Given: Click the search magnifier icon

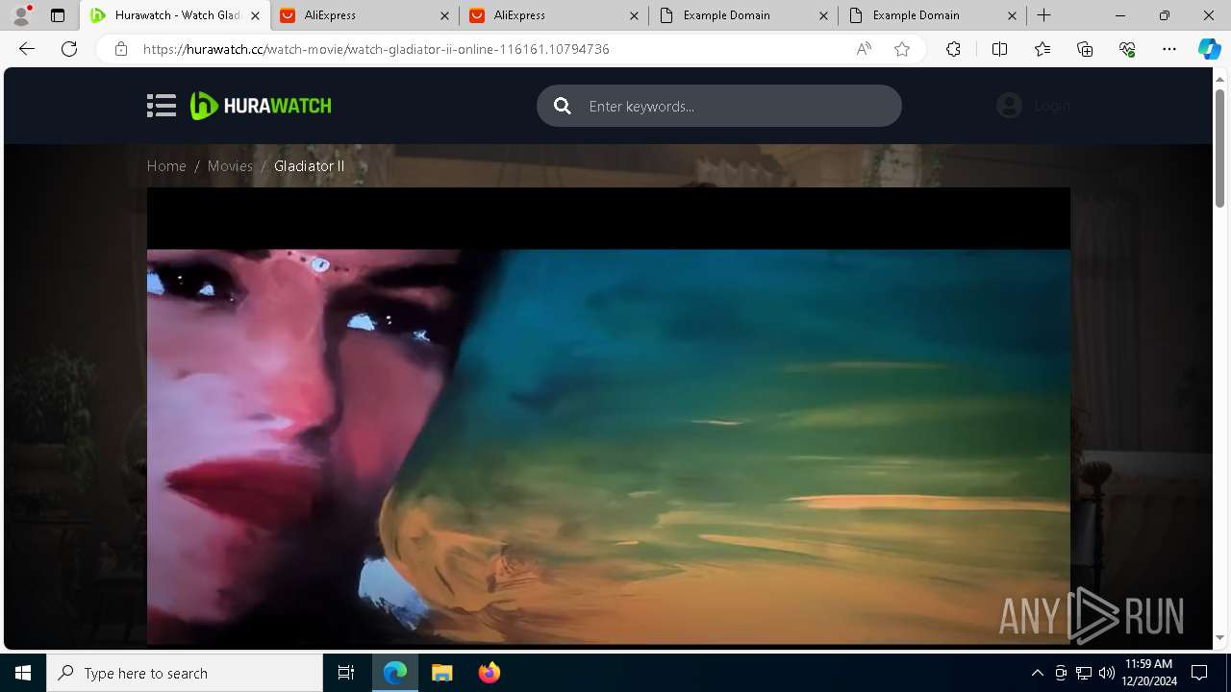Looking at the screenshot, I should pyautogui.click(x=563, y=106).
